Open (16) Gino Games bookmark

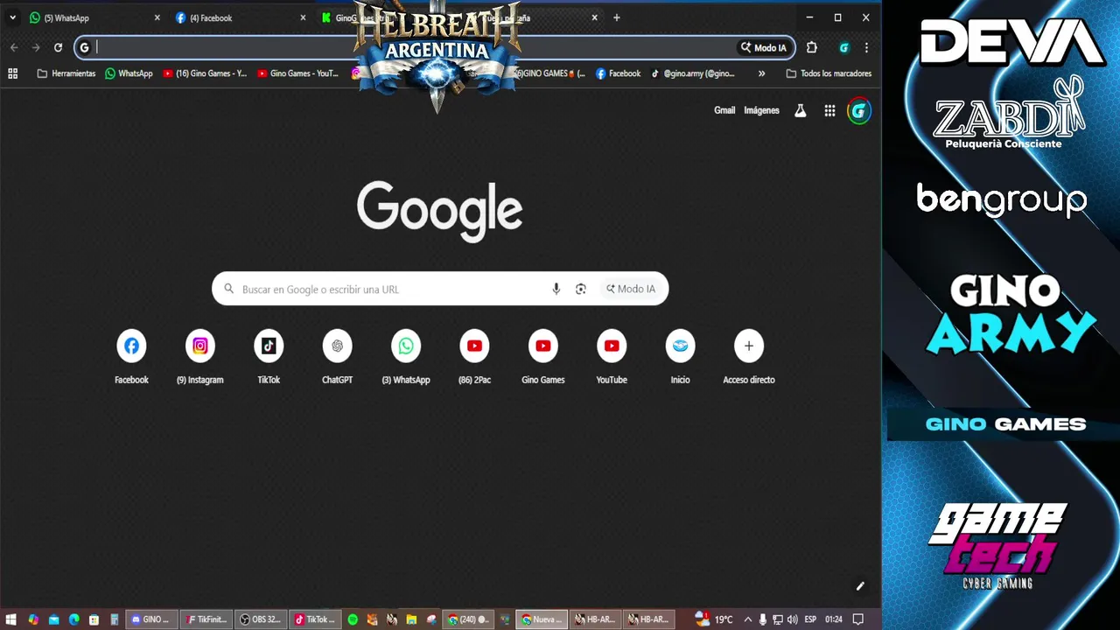(205, 73)
